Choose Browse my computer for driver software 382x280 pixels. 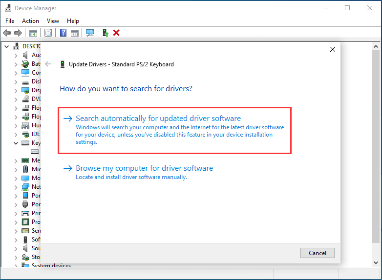[x=144, y=168]
